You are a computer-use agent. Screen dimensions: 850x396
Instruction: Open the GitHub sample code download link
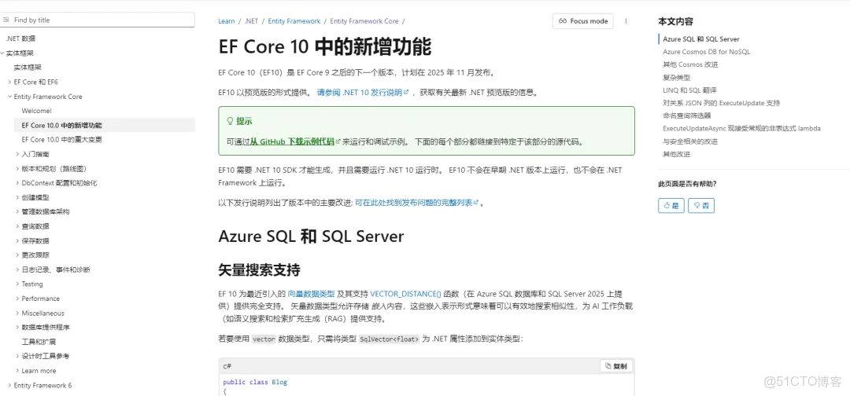pyautogui.click(x=295, y=141)
